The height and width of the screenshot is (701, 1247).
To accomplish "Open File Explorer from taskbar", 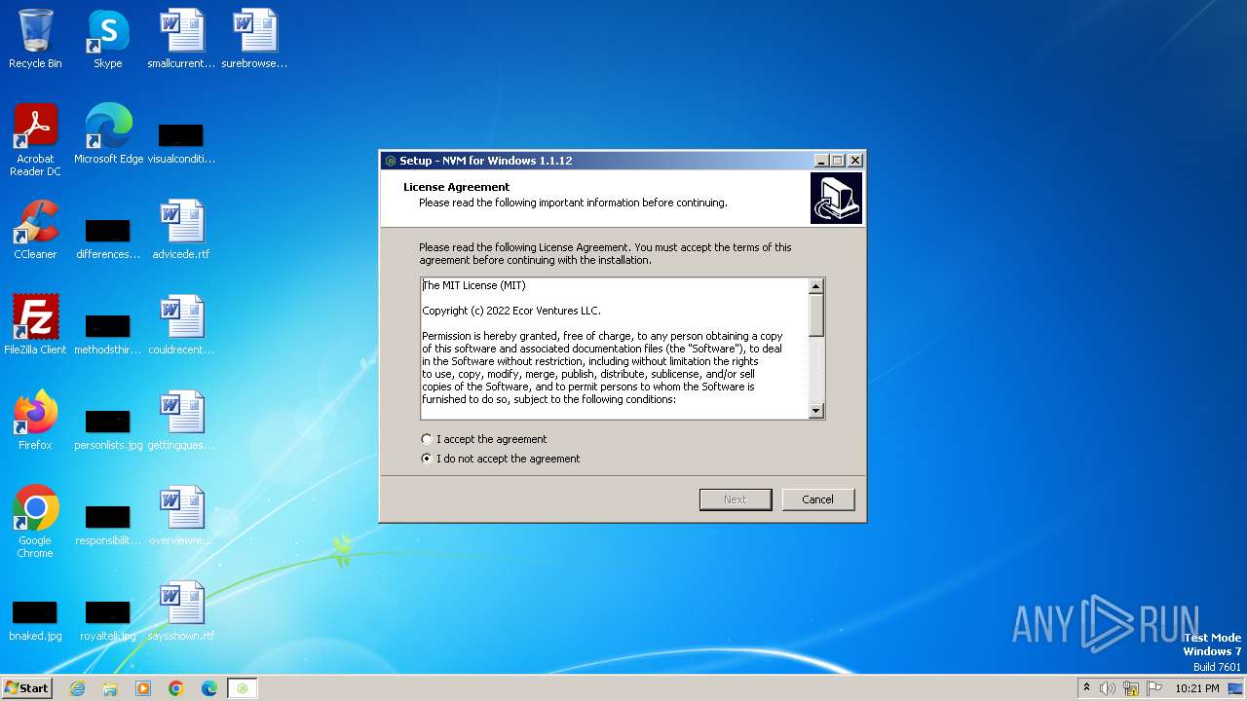I will [x=110, y=688].
